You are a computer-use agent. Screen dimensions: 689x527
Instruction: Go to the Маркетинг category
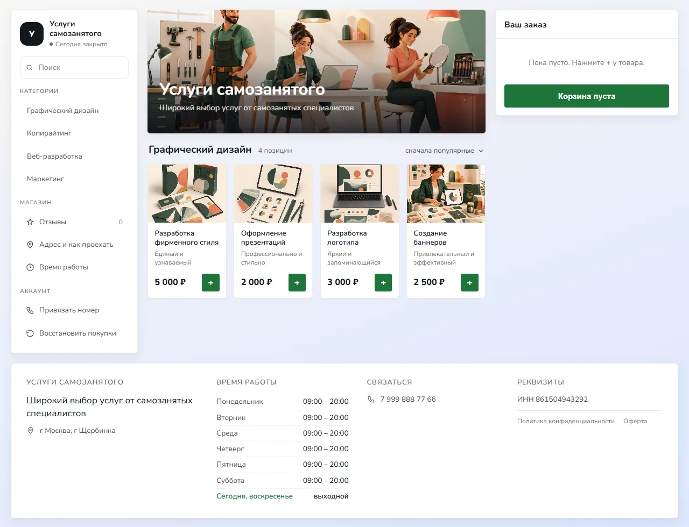74,179
